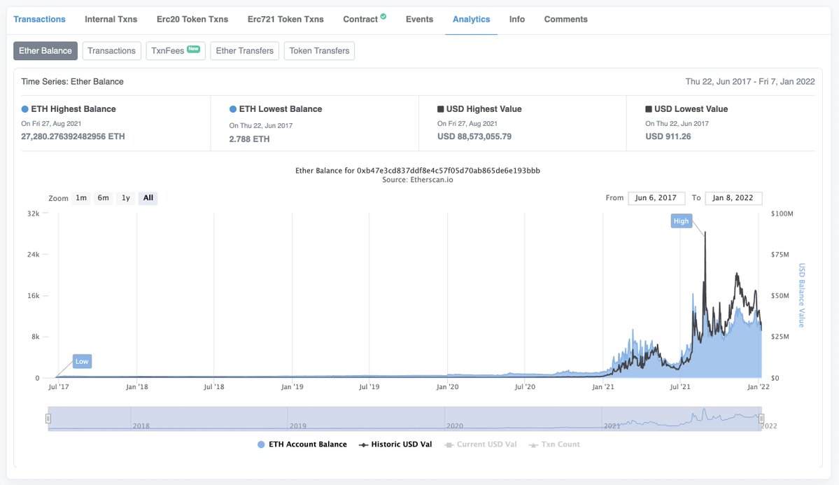Viewport: 839px width, 485px height.
Task: Switch to the Events tab
Action: [419, 19]
